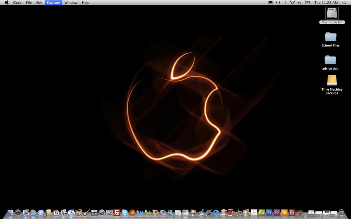
Task: Launch Microsoft Word from the Dock
Action: point(140,212)
